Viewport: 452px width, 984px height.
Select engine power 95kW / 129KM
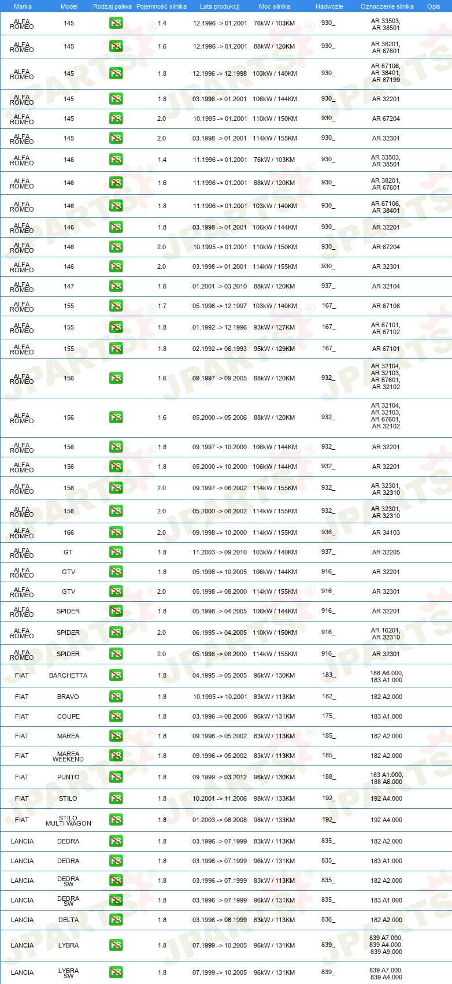(274, 349)
